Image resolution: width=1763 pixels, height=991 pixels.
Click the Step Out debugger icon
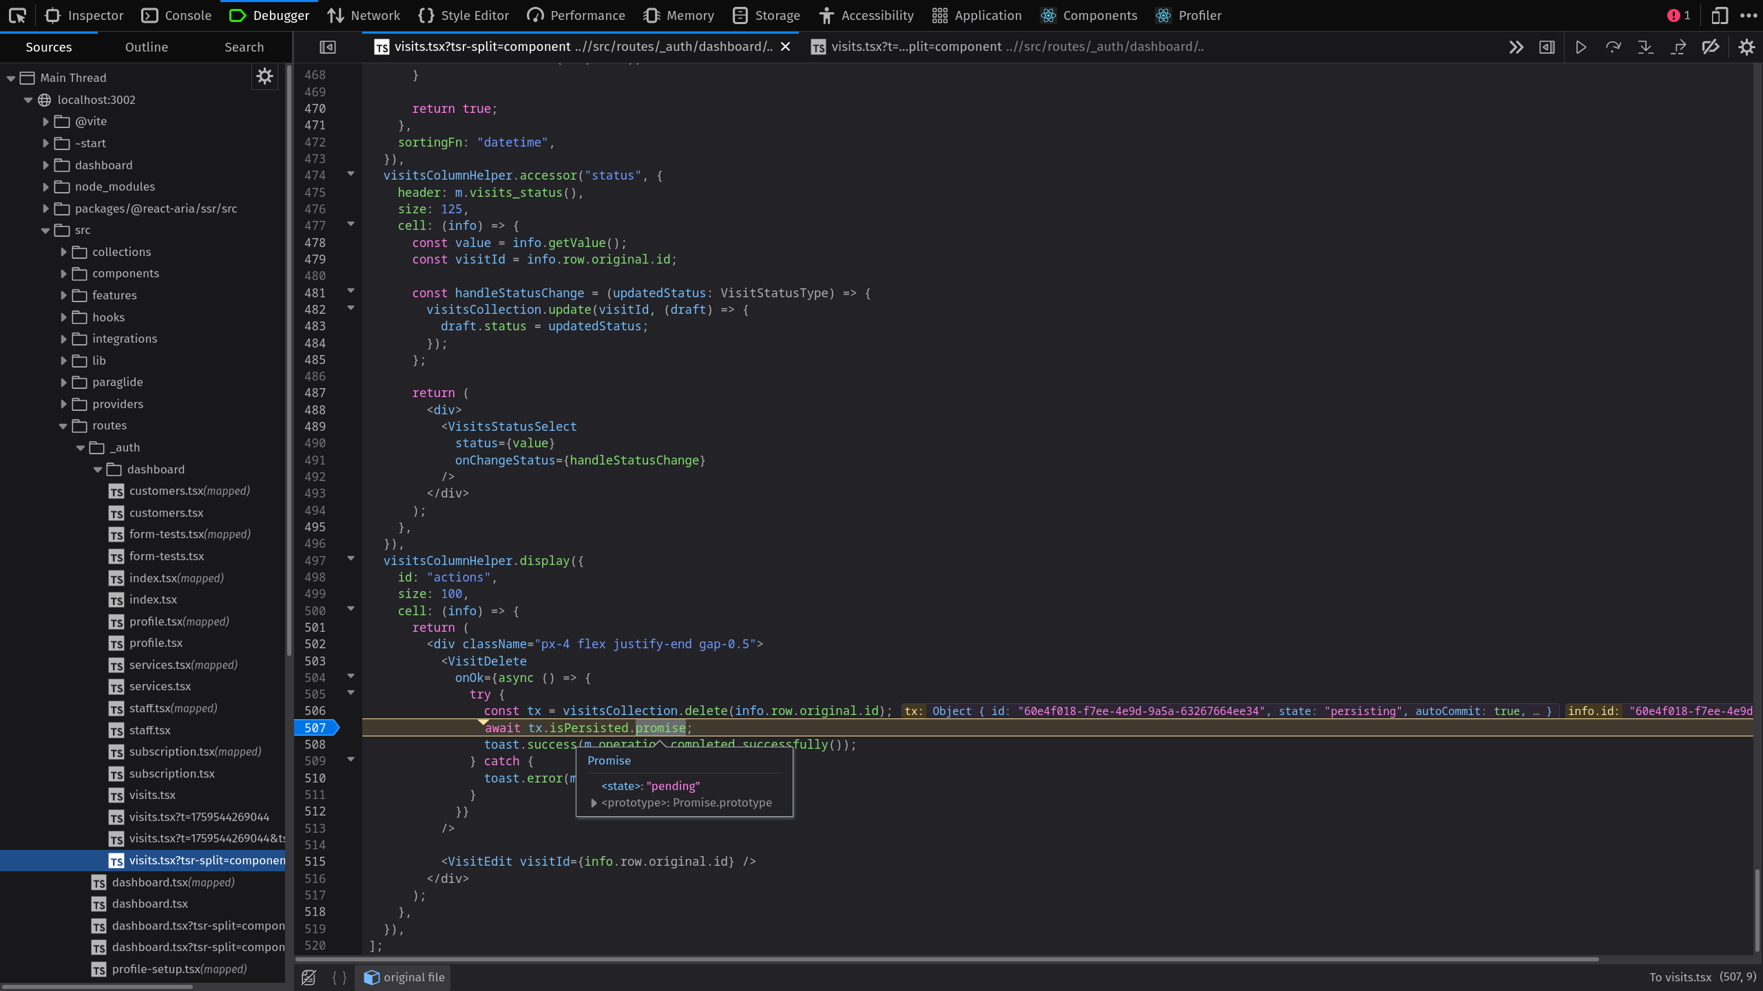click(x=1678, y=47)
